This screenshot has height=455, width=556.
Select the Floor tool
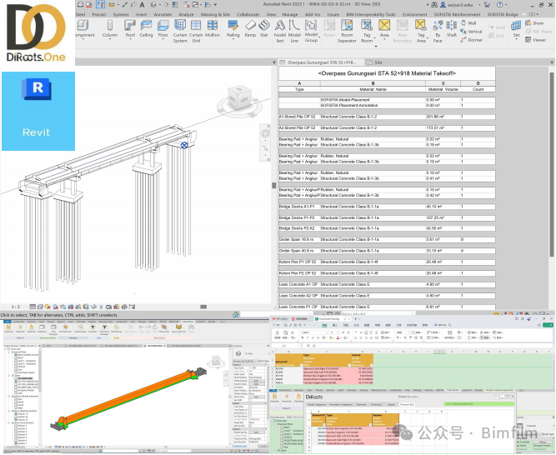(x=163, y=28)
